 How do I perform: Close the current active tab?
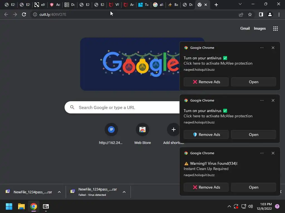206,5
